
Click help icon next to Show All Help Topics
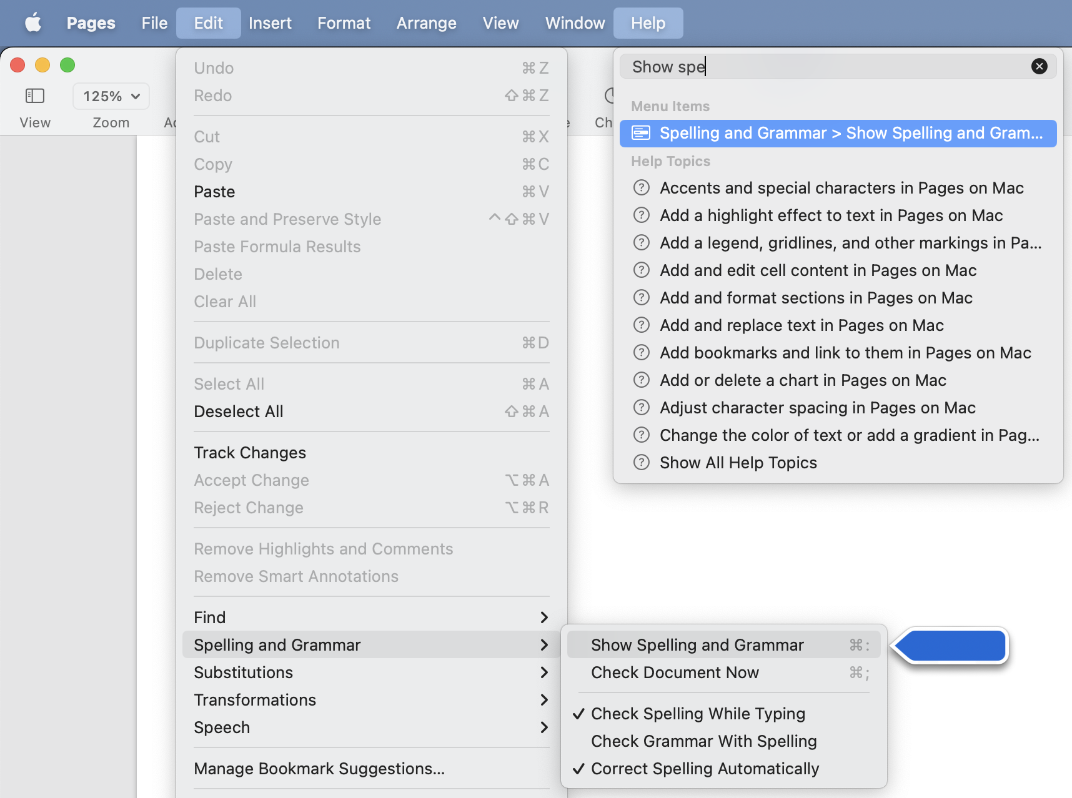tap(642, 462)
